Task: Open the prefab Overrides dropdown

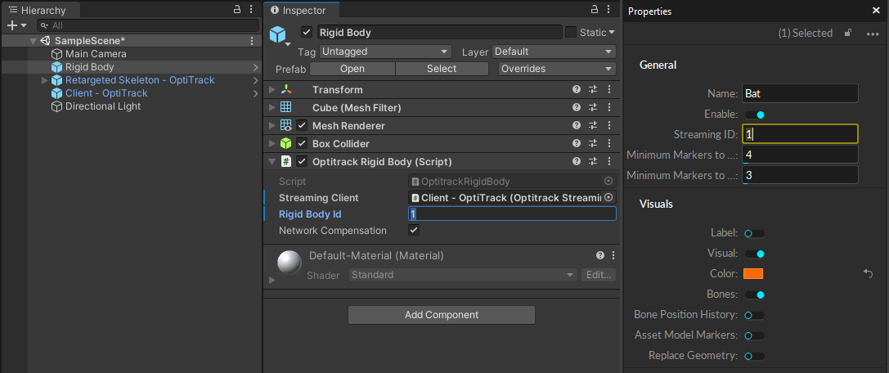Action: click(556, 70)
